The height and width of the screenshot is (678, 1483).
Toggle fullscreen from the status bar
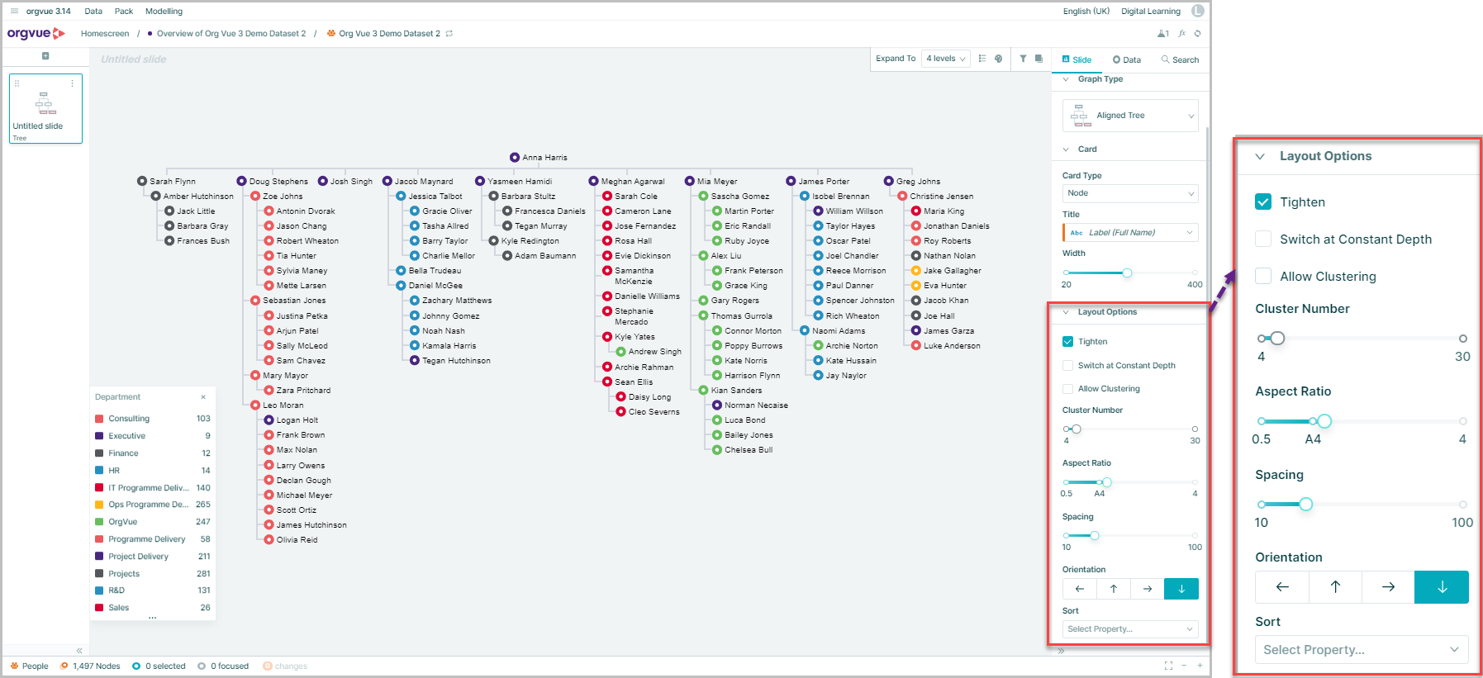[1168, 666]
